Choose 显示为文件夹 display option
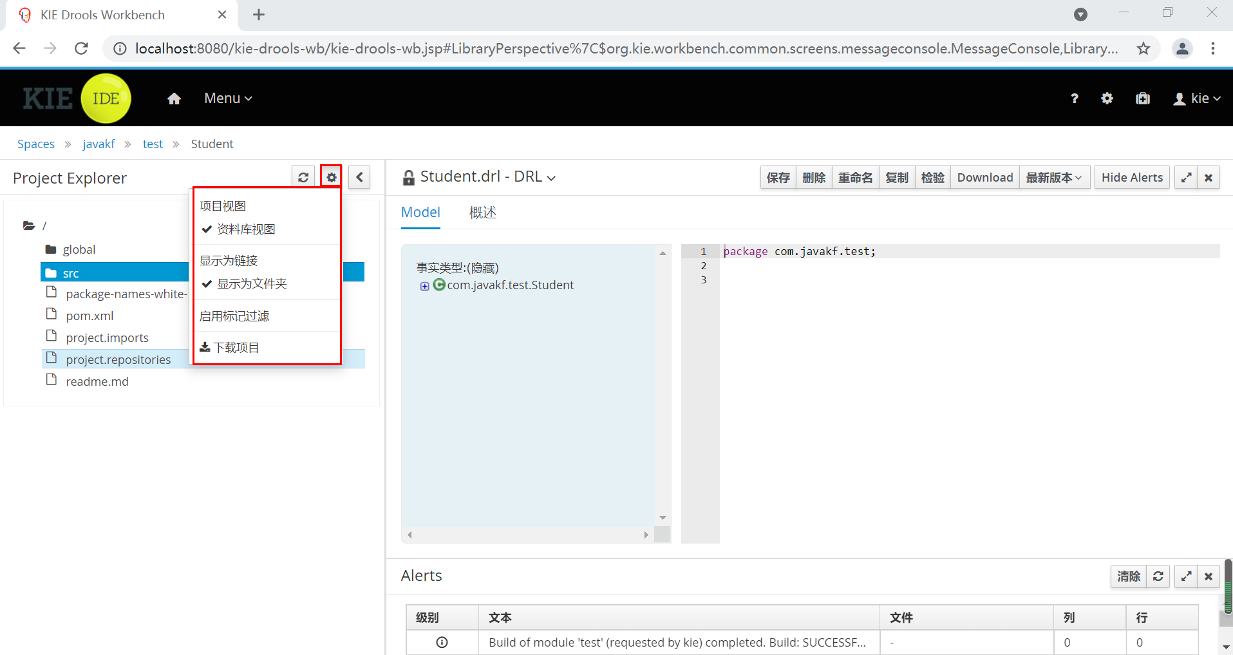This screenshot has width=1233, height=655. (x=252, y=284)
